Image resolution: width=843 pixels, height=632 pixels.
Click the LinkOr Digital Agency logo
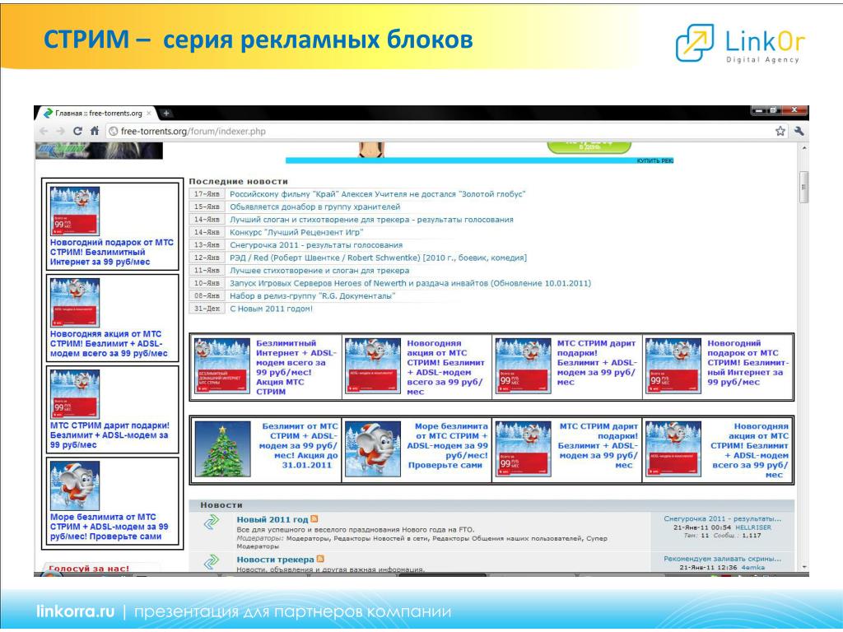740,43
